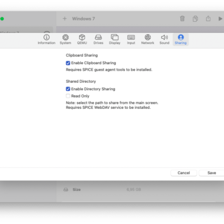The height and width of the screenshot is (224, 224).
Task: Click the 'Shared Directory' heading text
Action: click(x=81, y=82)
